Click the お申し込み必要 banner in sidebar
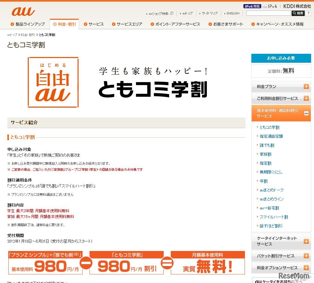314x283 pixels. point(281,58)
